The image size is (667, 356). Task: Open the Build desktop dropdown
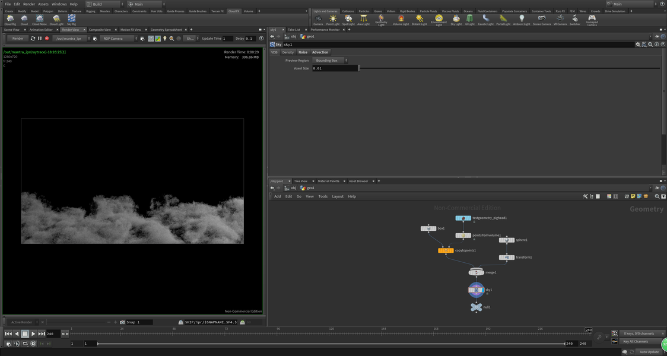pyautogui.click(x=105, y=4)
